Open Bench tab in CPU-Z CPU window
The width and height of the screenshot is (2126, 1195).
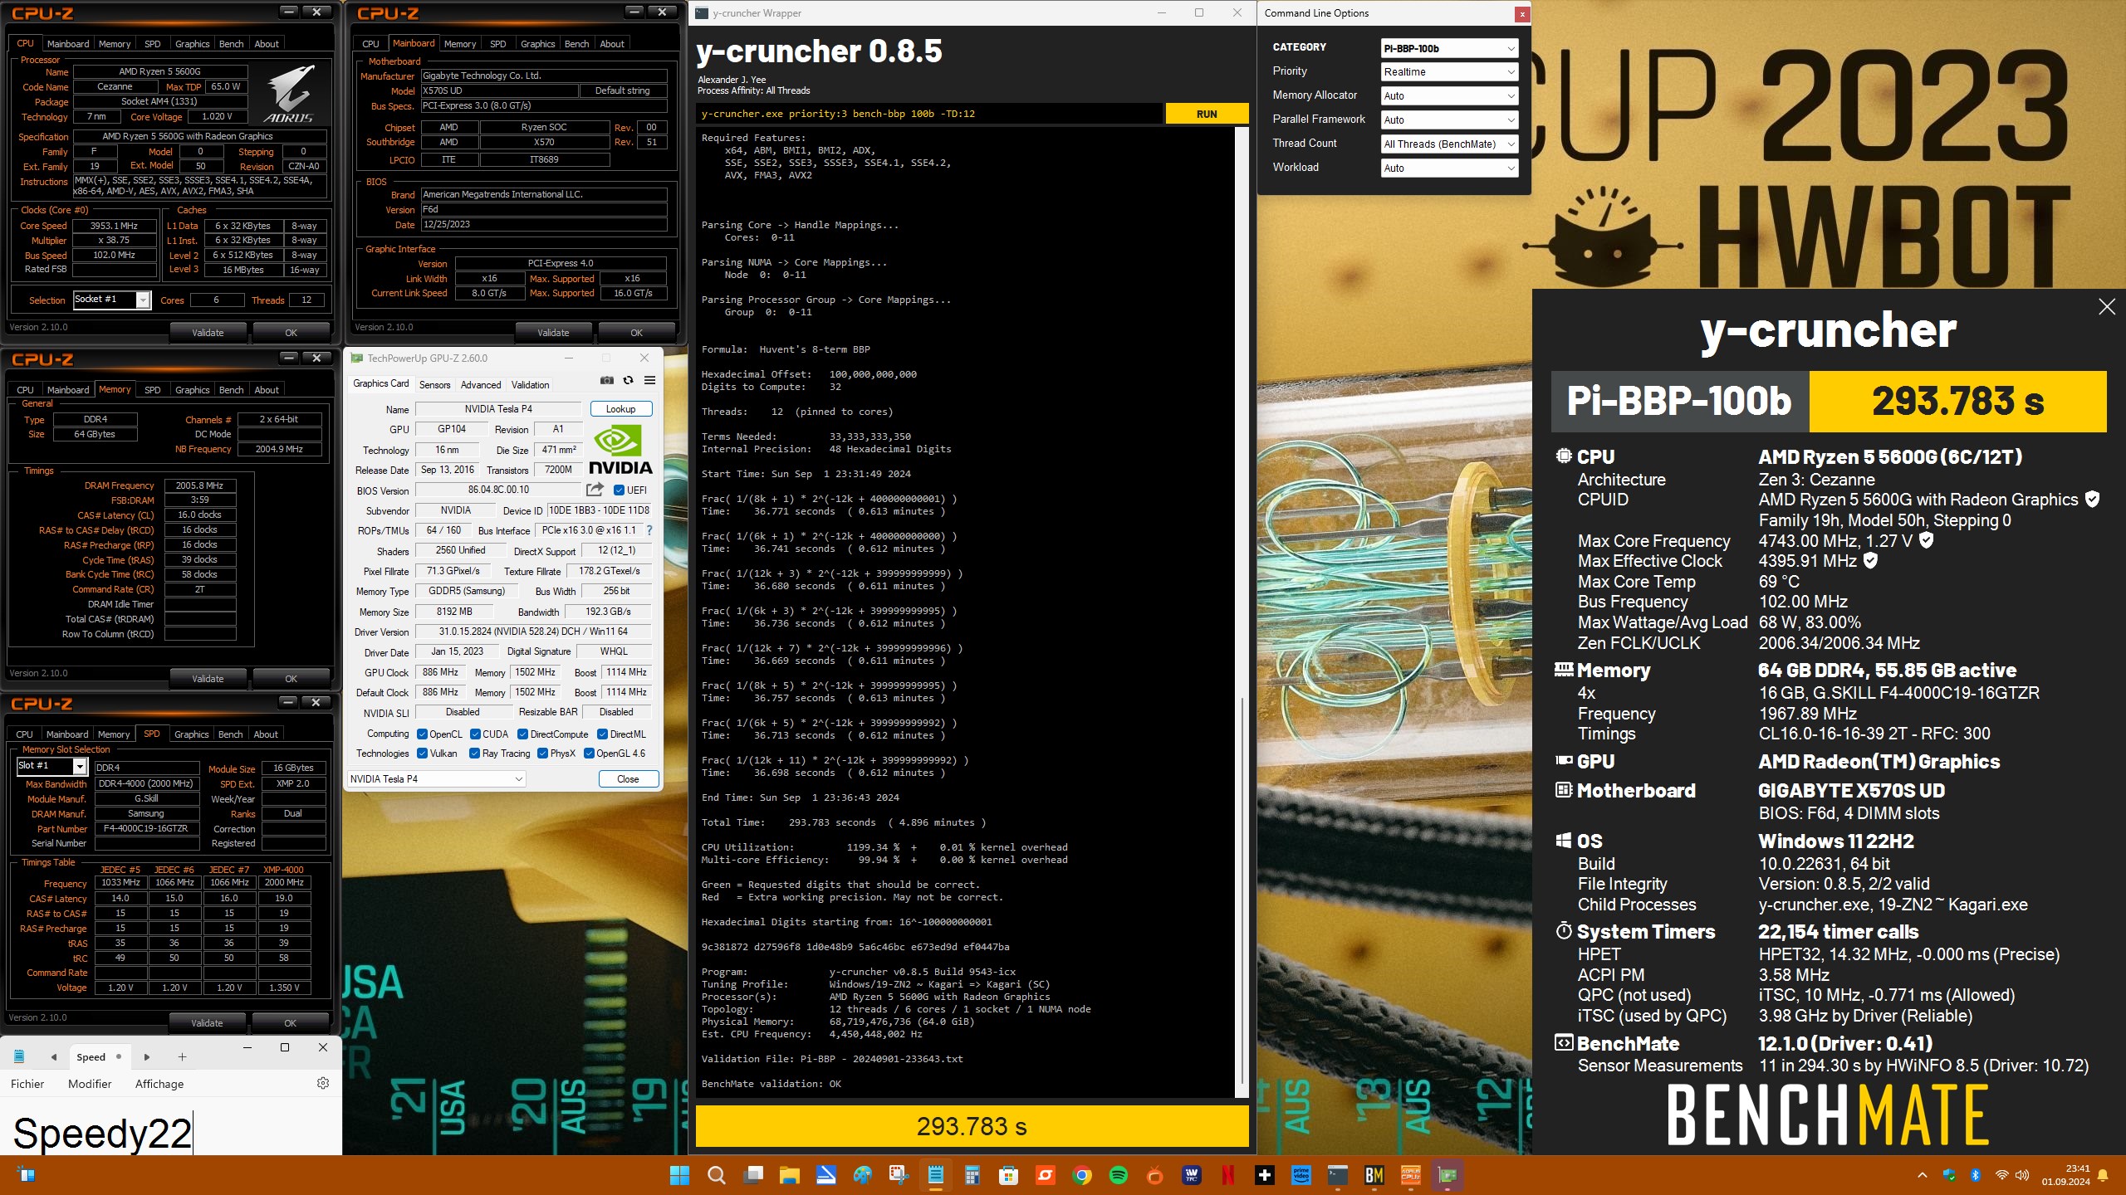click(231, 44)
